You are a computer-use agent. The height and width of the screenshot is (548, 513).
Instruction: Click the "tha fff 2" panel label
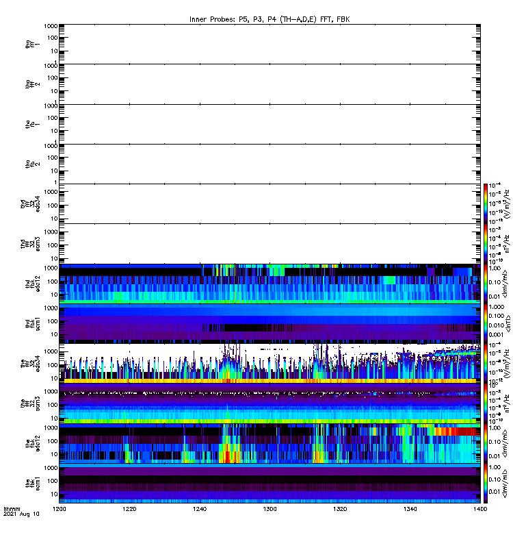coord(32,84)
